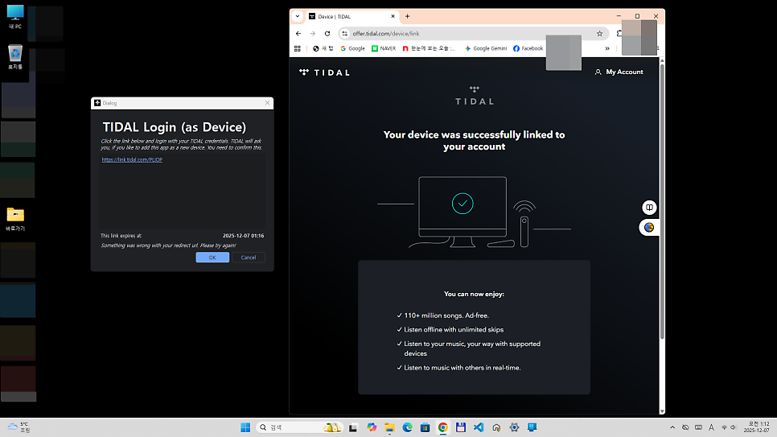777x437 pixels.
Task: Open the weather widget on the taskbar
Action: [x=18, y=427]
